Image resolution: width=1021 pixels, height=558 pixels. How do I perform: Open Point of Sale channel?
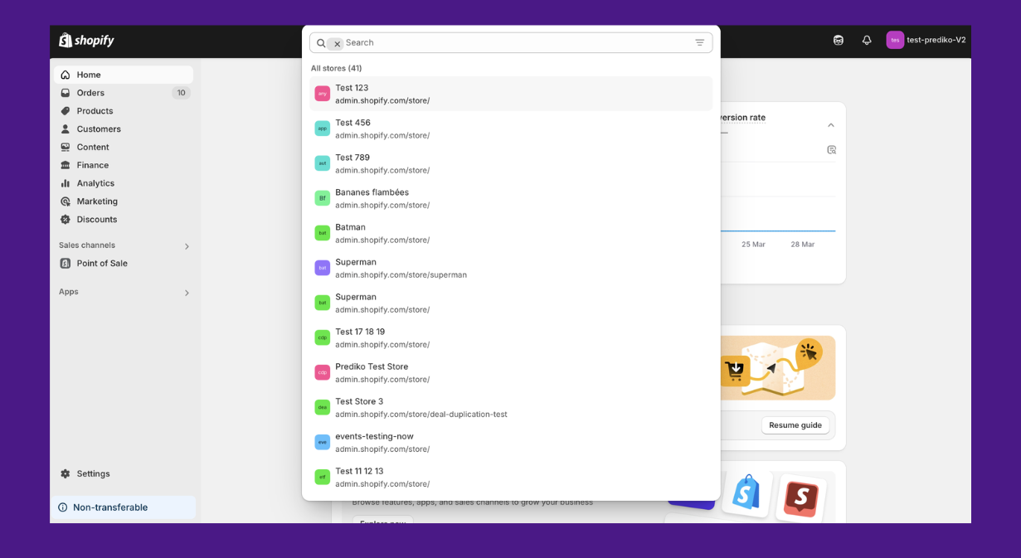tap(124, 263)
